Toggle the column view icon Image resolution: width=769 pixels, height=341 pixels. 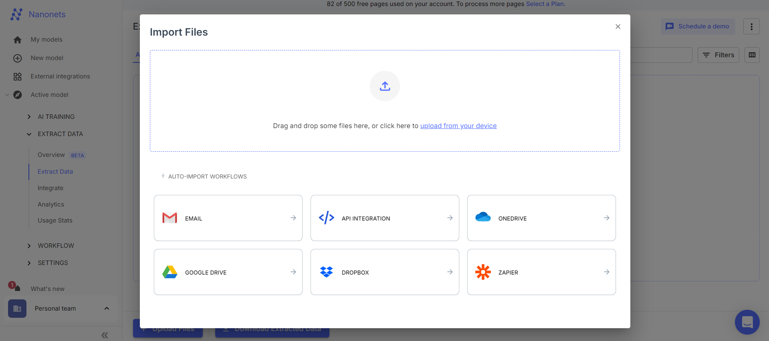point(752,55)
